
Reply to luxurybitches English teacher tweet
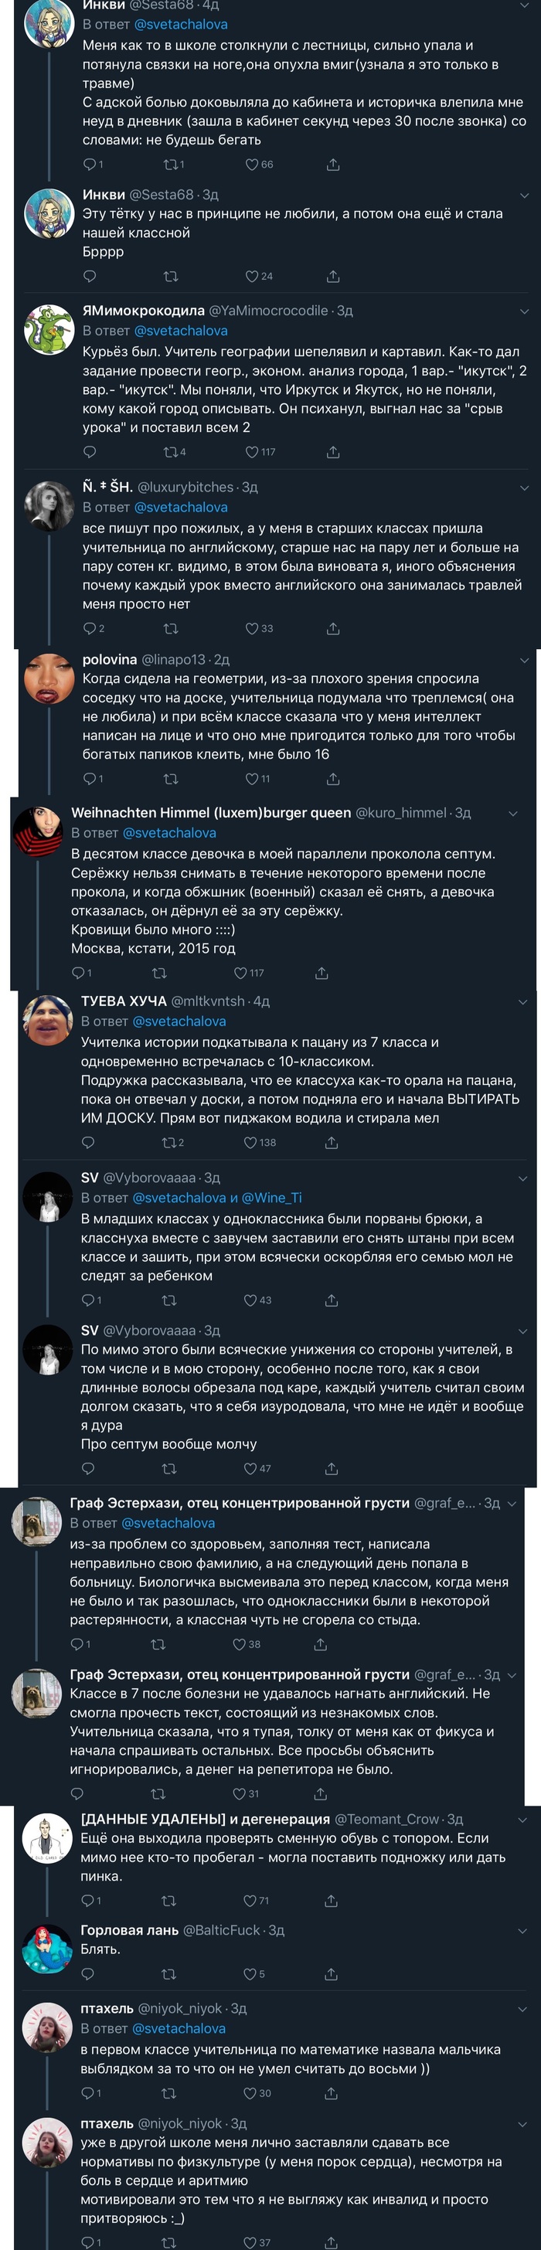[89, 628]
